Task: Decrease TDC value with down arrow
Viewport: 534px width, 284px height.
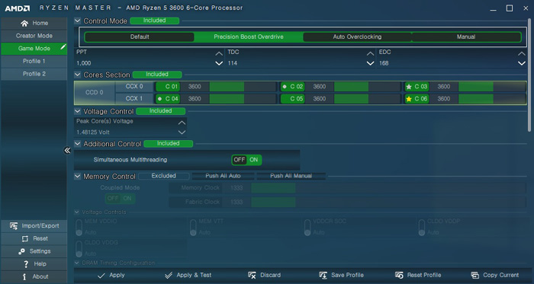Action: coord(370,63)
